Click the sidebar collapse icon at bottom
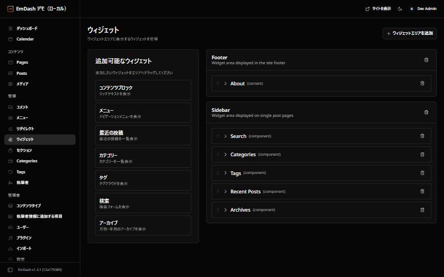Viewport: 444px width, 277px height. tap(10, 270)
